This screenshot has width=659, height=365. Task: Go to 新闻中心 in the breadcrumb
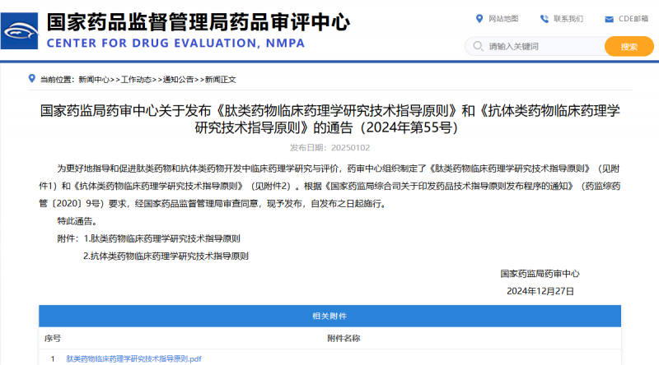coord(94,80)
